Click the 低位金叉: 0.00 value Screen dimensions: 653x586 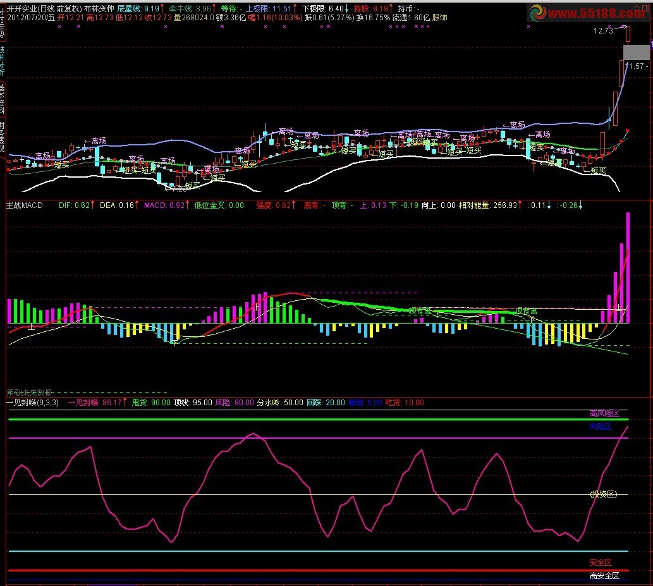tap(219, 205)
